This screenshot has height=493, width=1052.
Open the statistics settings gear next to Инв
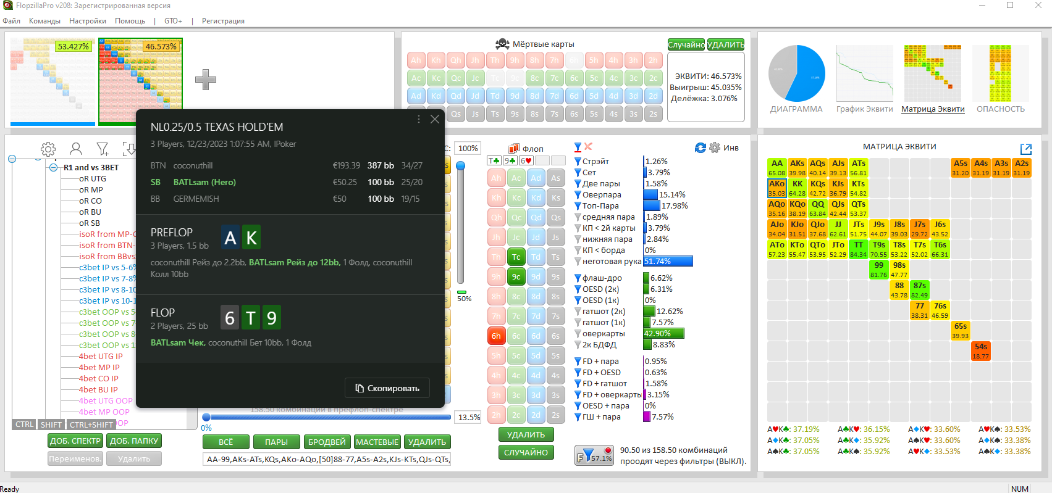(715, 147)
